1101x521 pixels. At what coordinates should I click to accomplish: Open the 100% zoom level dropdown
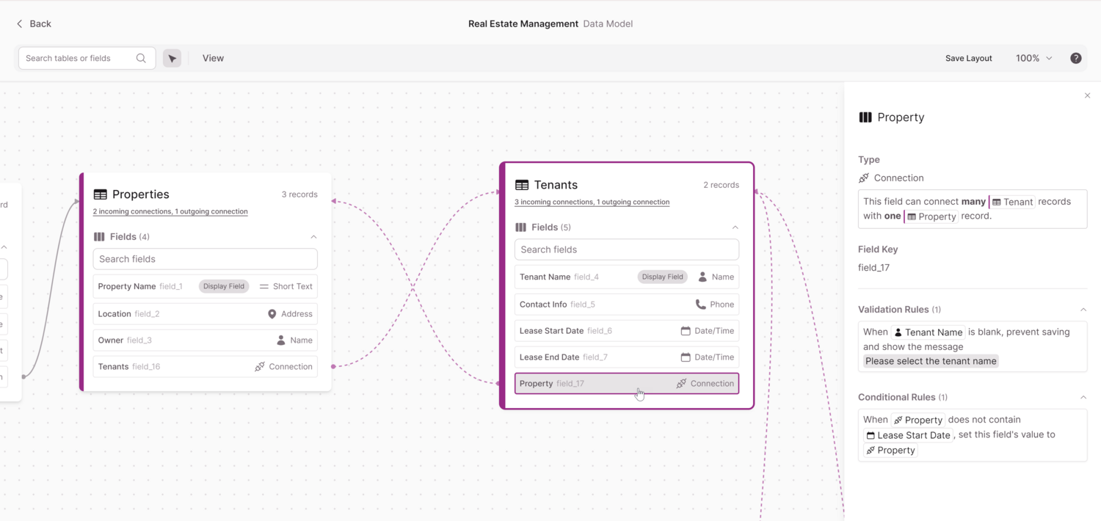1033,58
